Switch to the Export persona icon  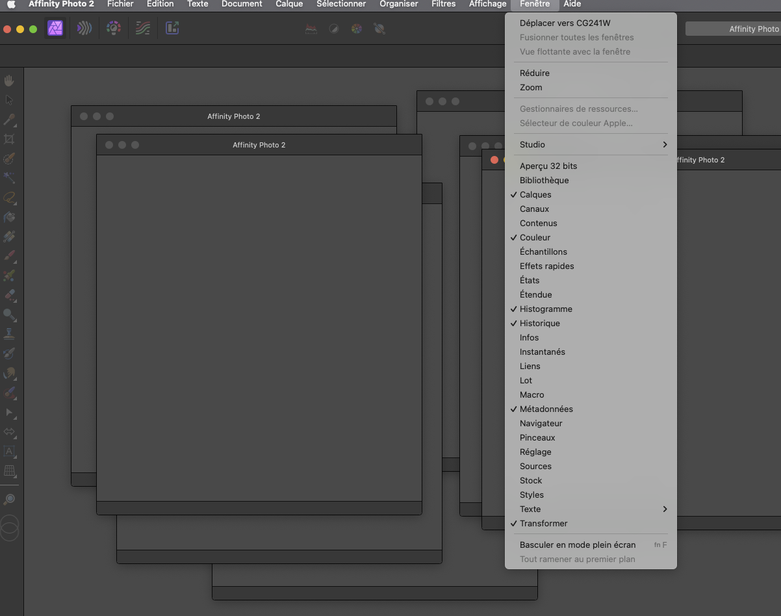pos(172,29)
